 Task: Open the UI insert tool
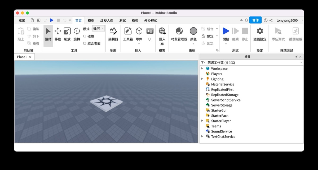[150, 35]
